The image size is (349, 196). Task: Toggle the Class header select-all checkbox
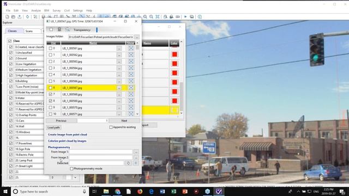click(x=10, y=41)
